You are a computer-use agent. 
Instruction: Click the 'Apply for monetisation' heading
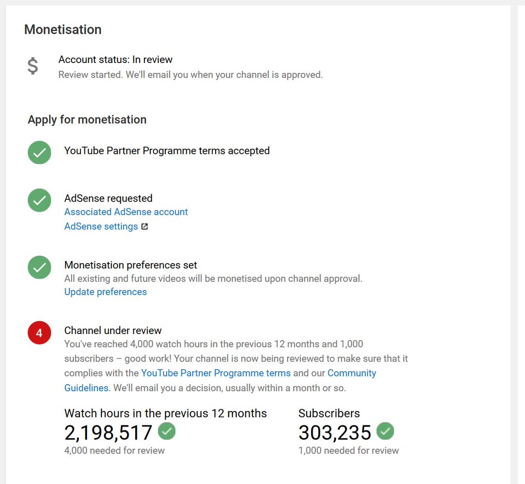pyautogui.click(x=87, y=119)
